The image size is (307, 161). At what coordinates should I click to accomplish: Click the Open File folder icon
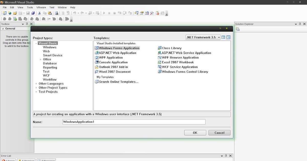tap(15, 13)
